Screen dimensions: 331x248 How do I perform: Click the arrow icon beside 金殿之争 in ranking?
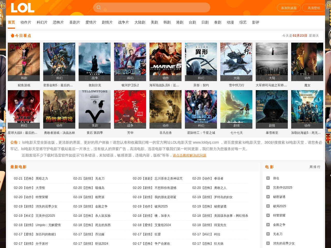tap(268, 224)
